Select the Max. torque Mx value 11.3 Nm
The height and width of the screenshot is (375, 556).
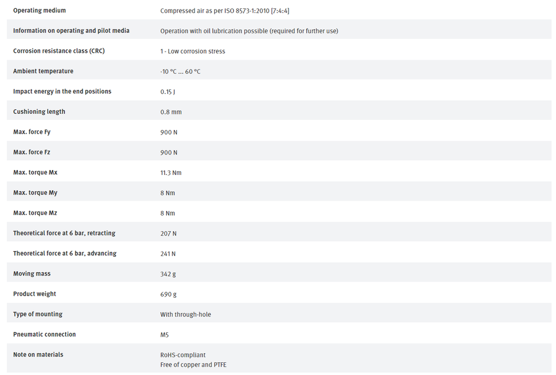tap(171, 172)
